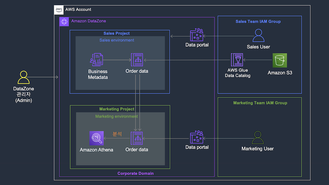Click 'Order data' caption in Sales environment
Image resolution: width=329 pixels, height=185 pixels.
coord(137,71)
